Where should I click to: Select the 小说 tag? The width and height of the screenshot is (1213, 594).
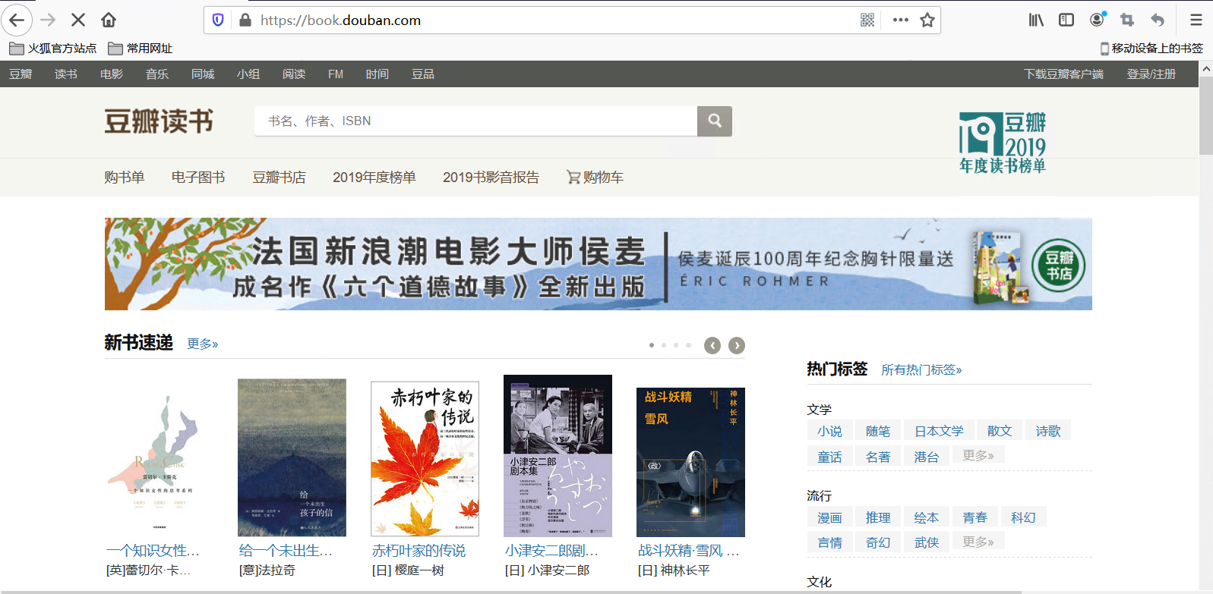click(830, 431)
